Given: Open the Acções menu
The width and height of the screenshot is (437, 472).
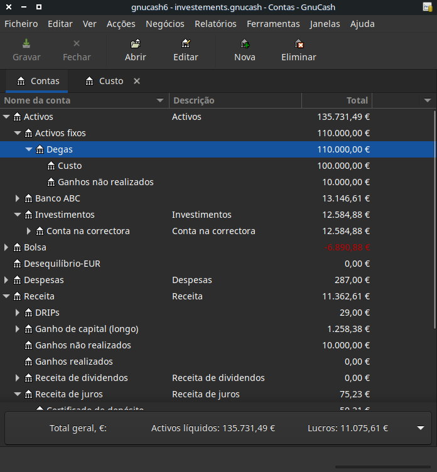Looking at the screenshot, I should (121, 24).
